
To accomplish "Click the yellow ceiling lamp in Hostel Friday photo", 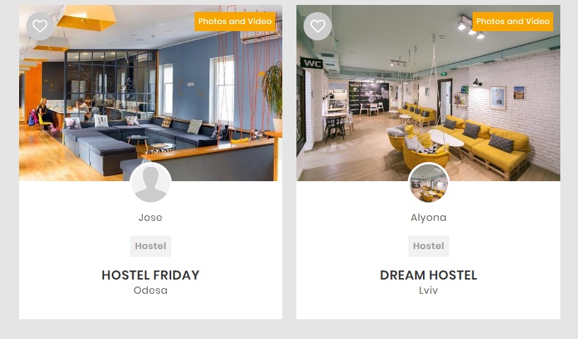I will [86, 18].
